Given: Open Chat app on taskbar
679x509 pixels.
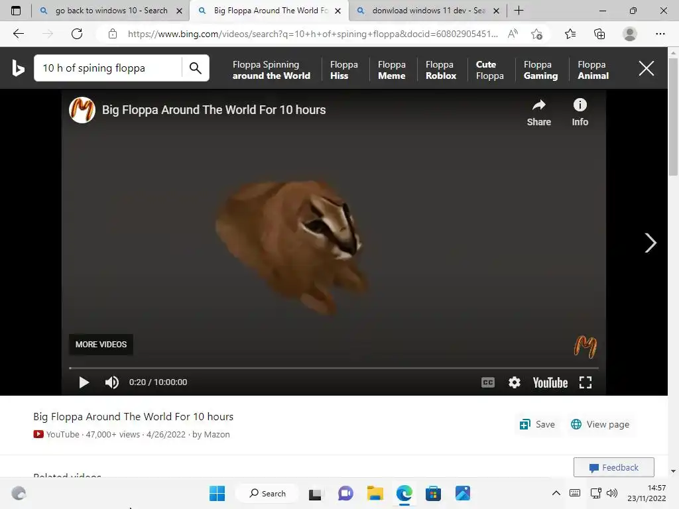Looking at the screenshot, I should (345, 493).
